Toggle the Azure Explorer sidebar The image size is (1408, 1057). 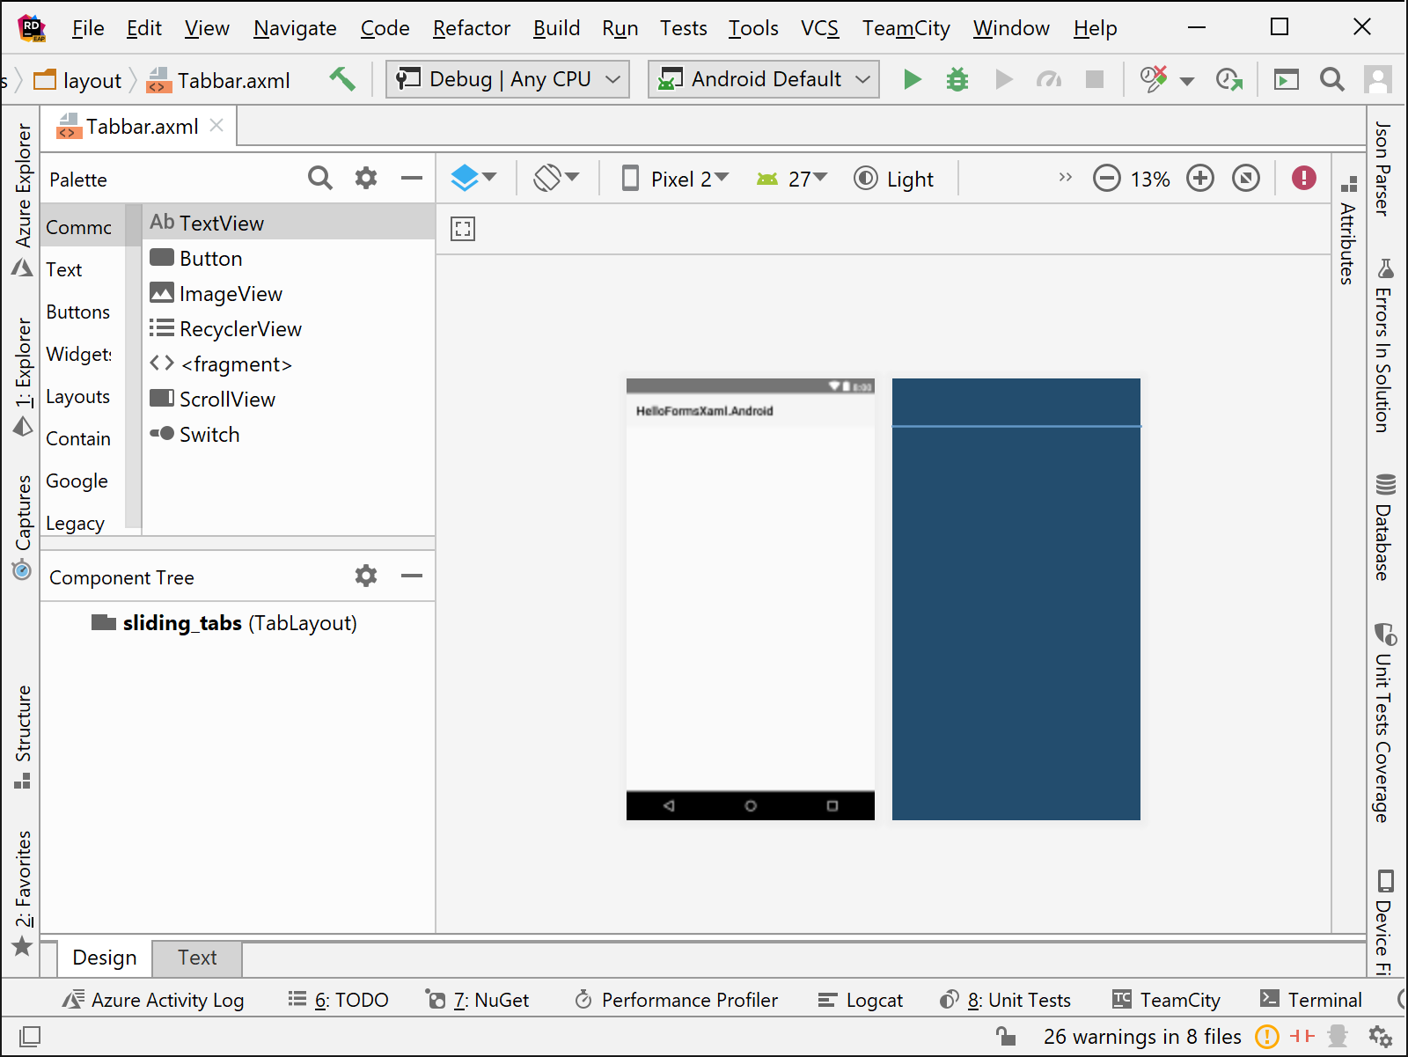(23, 189)
